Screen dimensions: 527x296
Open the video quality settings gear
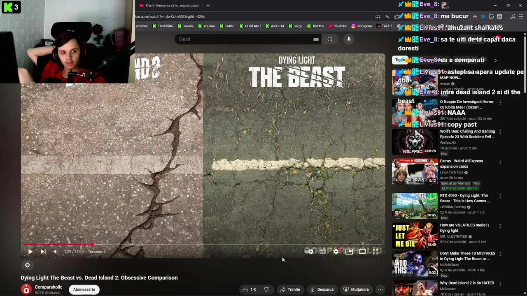point(336,251)
